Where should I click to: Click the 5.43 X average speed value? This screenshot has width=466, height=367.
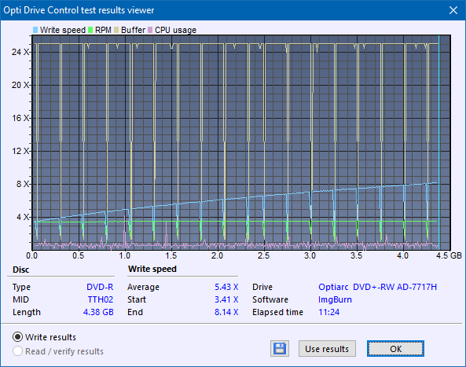pos(226,287)
